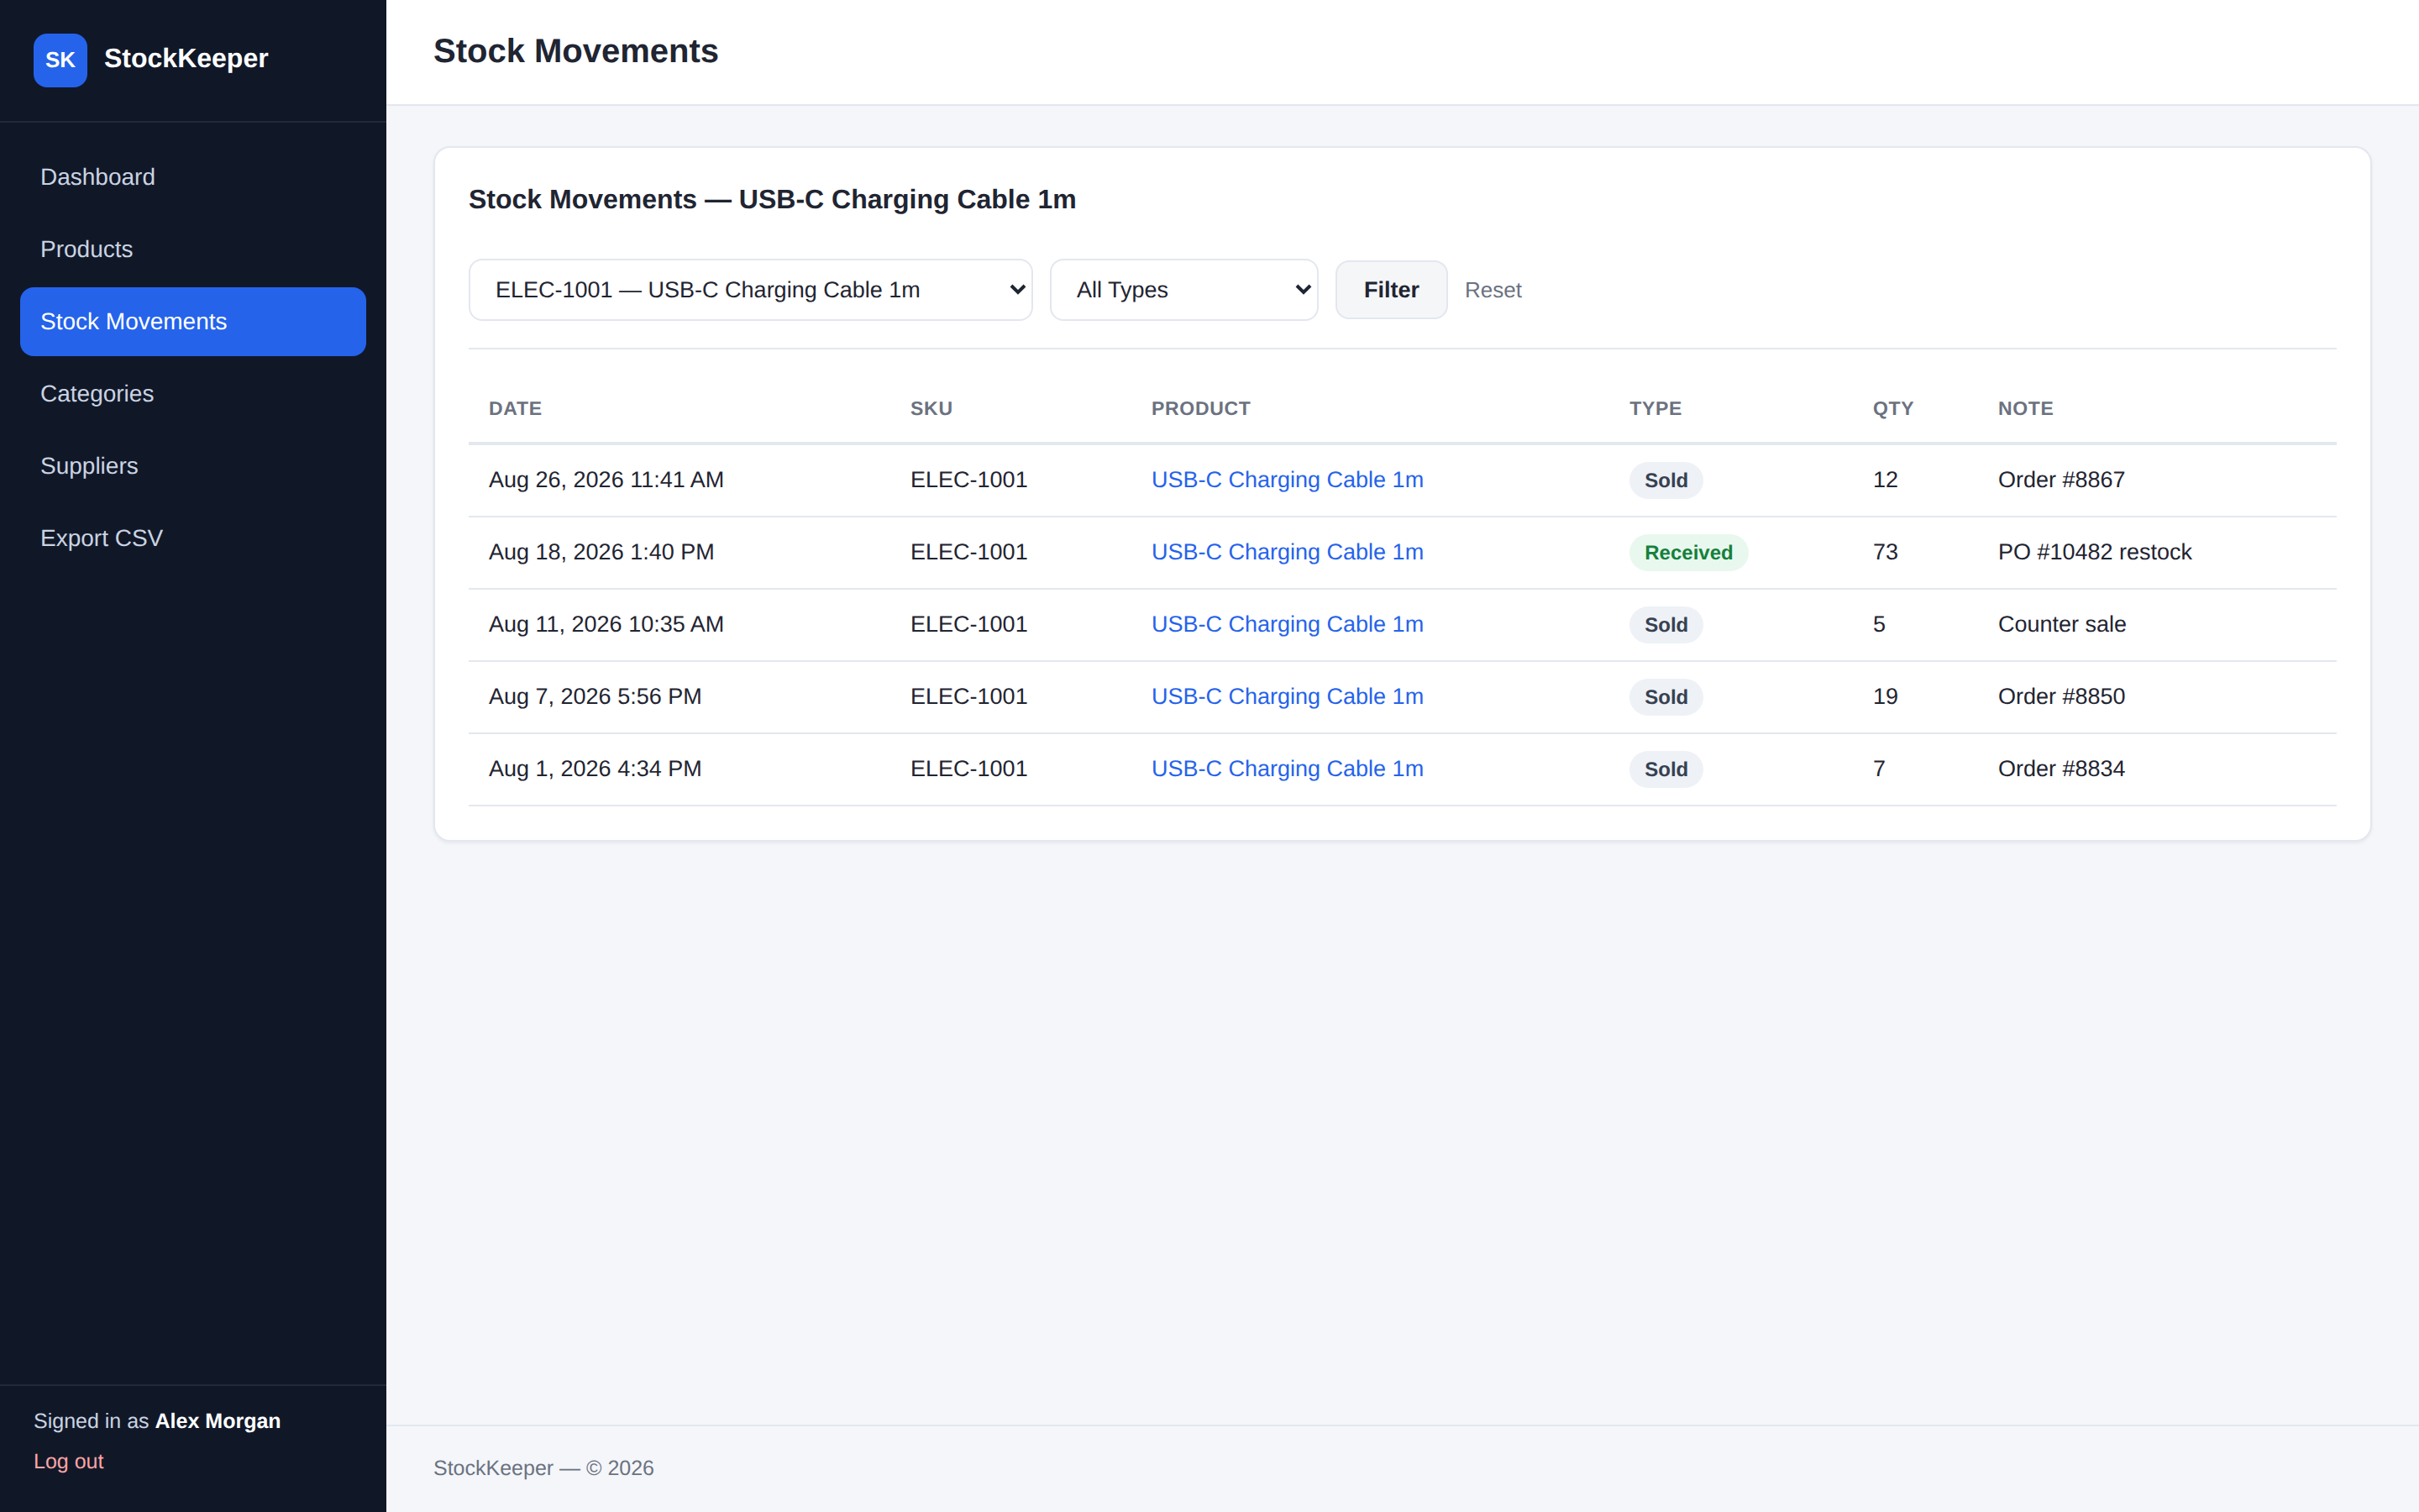This screenshot has width=2419, height=1512.
Task: Click the Sold badge in Aug 26 row
Action: 1666,480
